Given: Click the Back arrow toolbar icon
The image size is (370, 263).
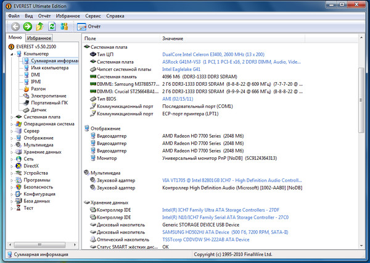Looking at the screenshot, I should [15, 27].
